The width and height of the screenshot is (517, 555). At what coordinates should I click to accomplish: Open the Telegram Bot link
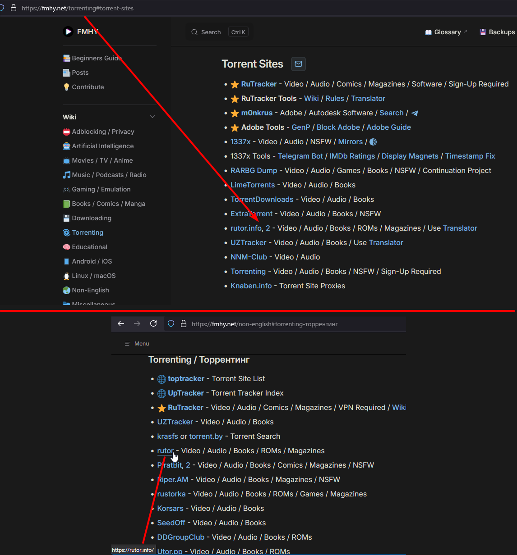coord(300,156)
